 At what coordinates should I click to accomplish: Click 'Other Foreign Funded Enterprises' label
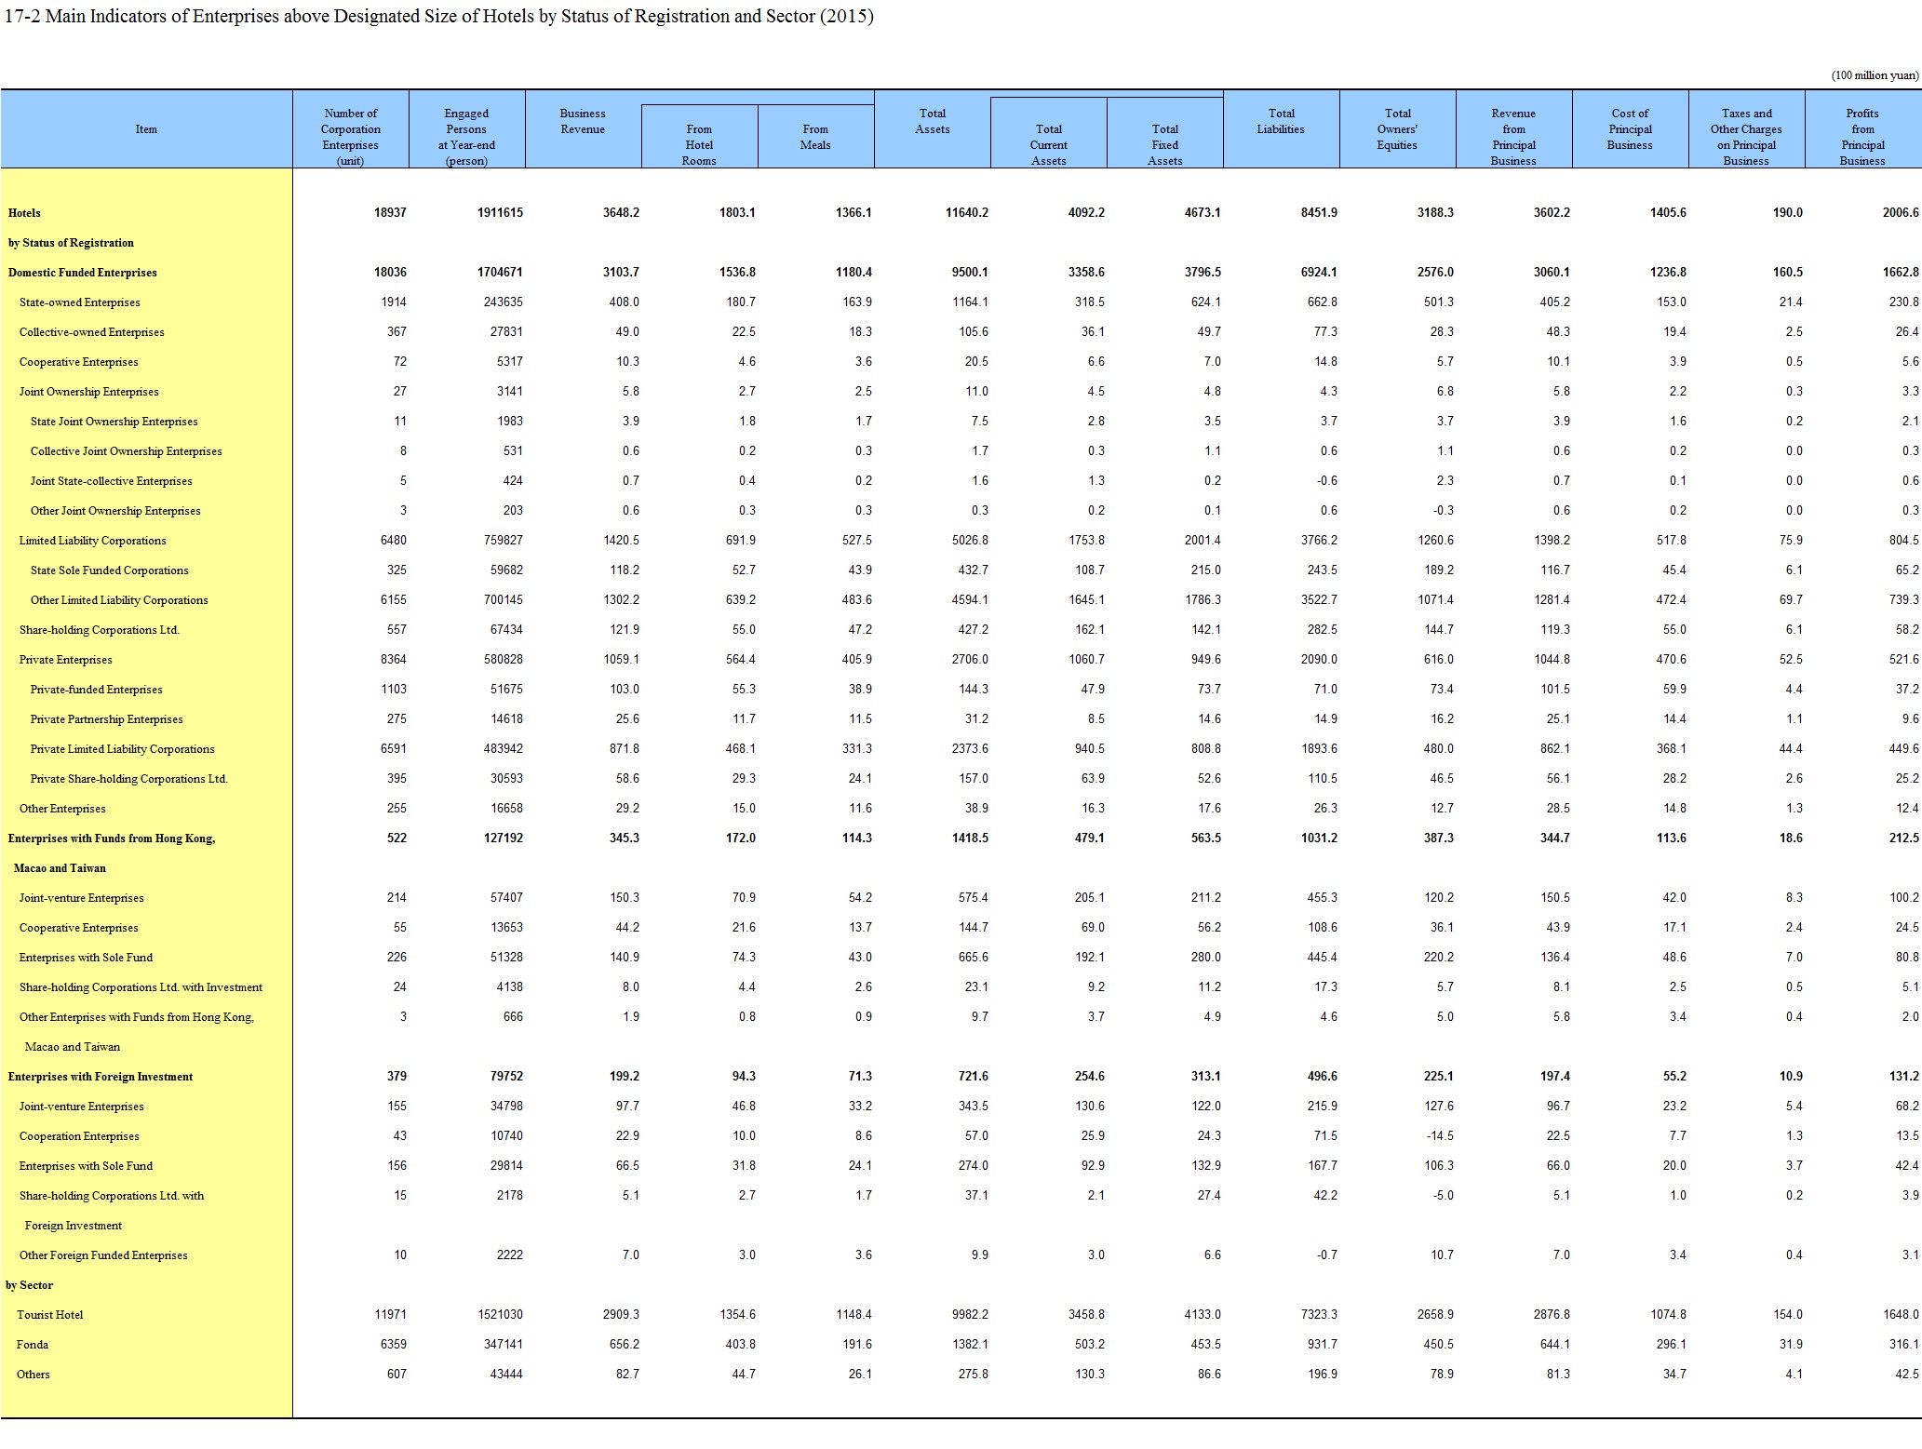(103, 1255)
